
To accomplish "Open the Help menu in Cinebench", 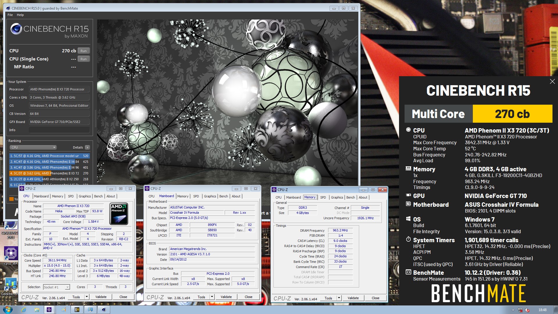I will click(x=20, y=15).
